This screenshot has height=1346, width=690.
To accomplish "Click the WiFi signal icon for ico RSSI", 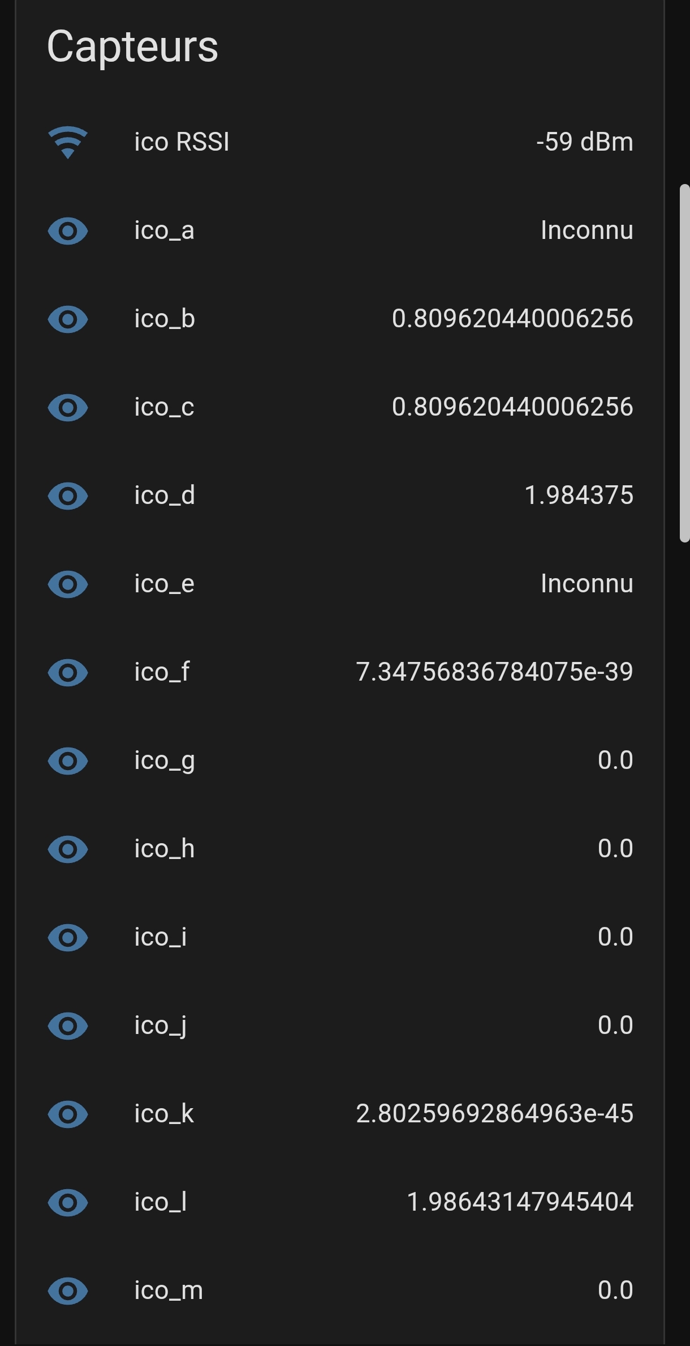I will [68, 142].
